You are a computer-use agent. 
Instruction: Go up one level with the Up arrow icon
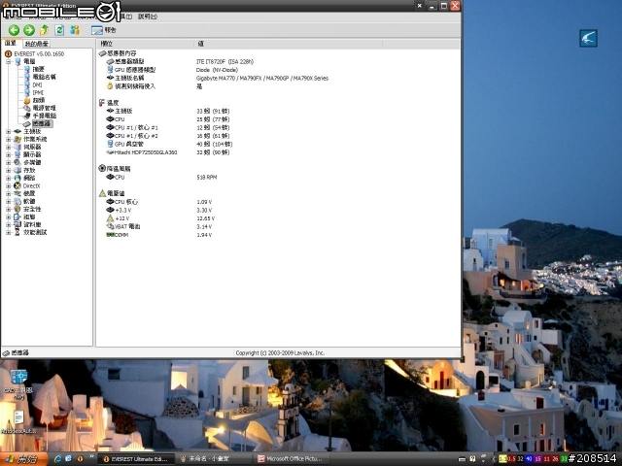[x=44, y=30]
